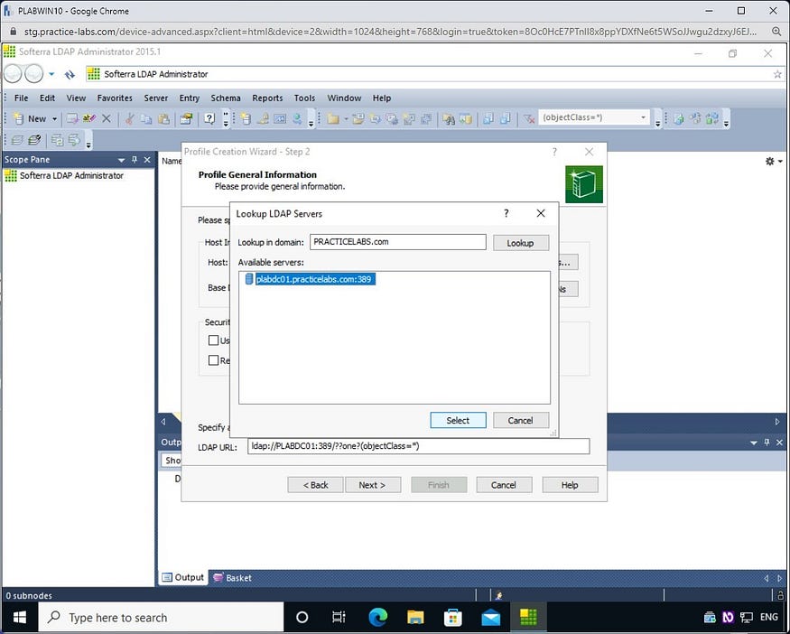This screenshot has width=790, height=634.
Task: Click the question mark in Lookup LDAP Servers title
Action: point(507,213)
